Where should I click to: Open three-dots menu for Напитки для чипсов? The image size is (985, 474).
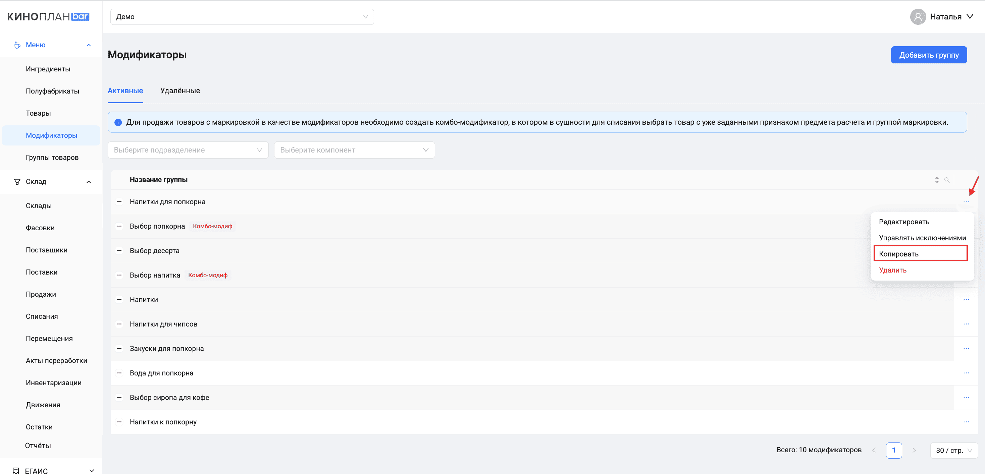point(966,324)
